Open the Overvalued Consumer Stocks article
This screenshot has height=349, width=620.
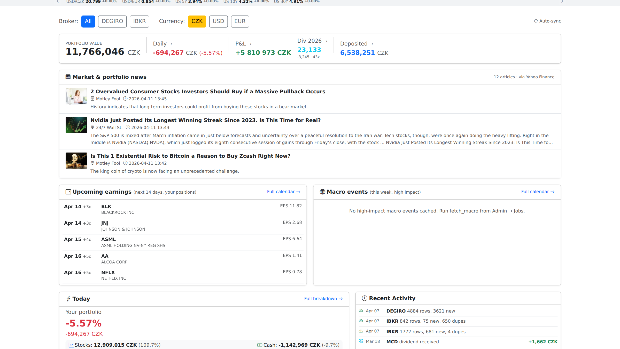[208, 92]
